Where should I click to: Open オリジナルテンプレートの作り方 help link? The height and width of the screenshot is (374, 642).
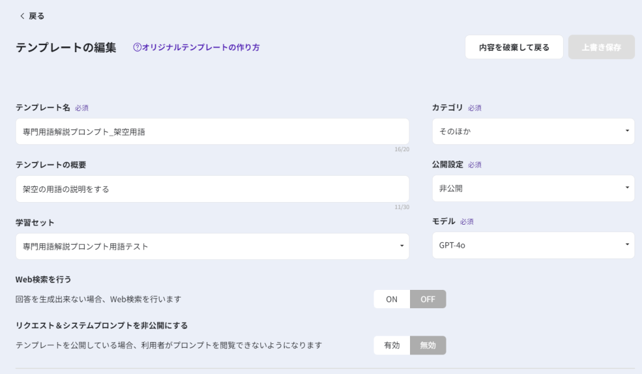(x=201, y=47)
